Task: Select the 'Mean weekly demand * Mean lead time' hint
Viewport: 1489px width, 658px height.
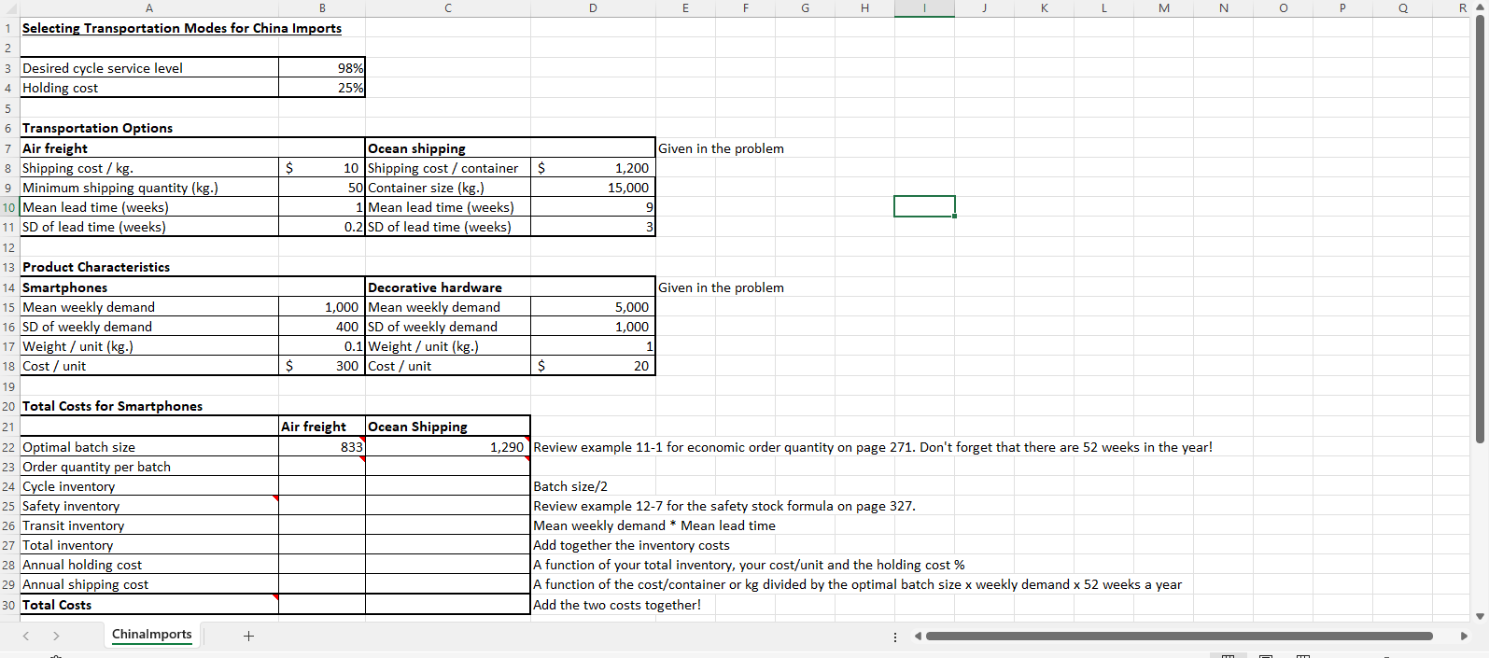Action: [x=654, y=525]
